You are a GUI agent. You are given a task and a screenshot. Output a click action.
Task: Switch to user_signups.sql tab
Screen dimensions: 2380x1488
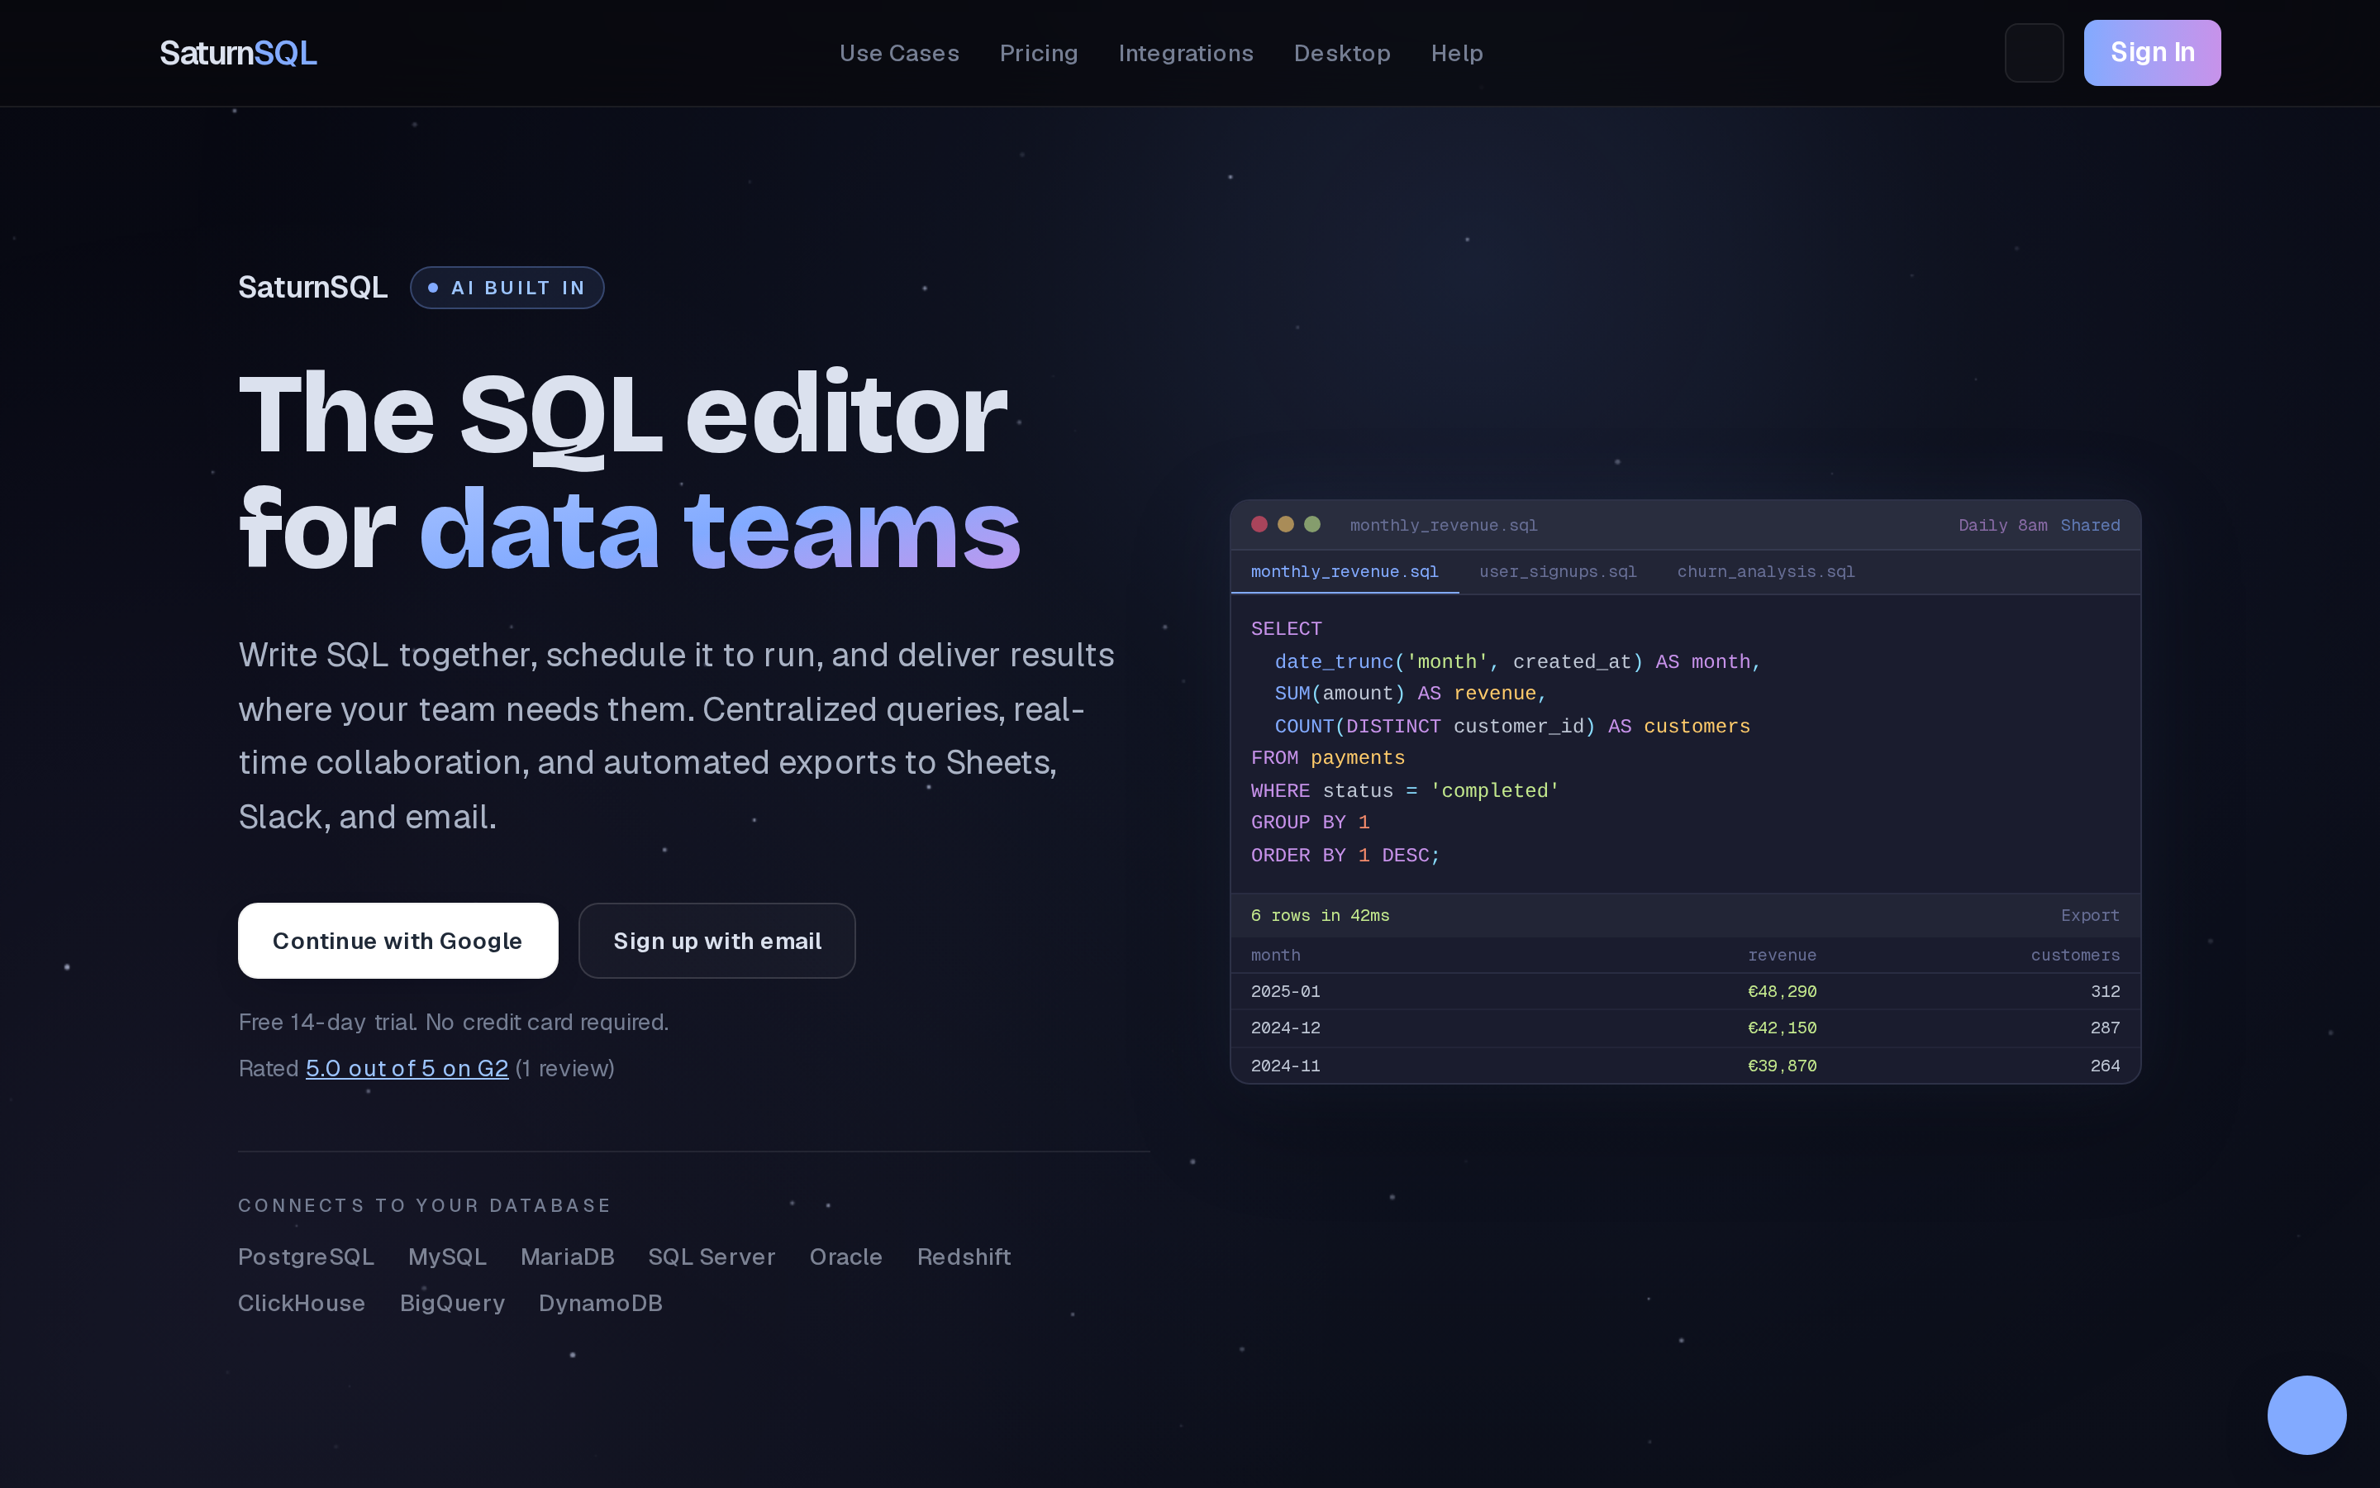pyautogui.click(x=1558, y=572)
